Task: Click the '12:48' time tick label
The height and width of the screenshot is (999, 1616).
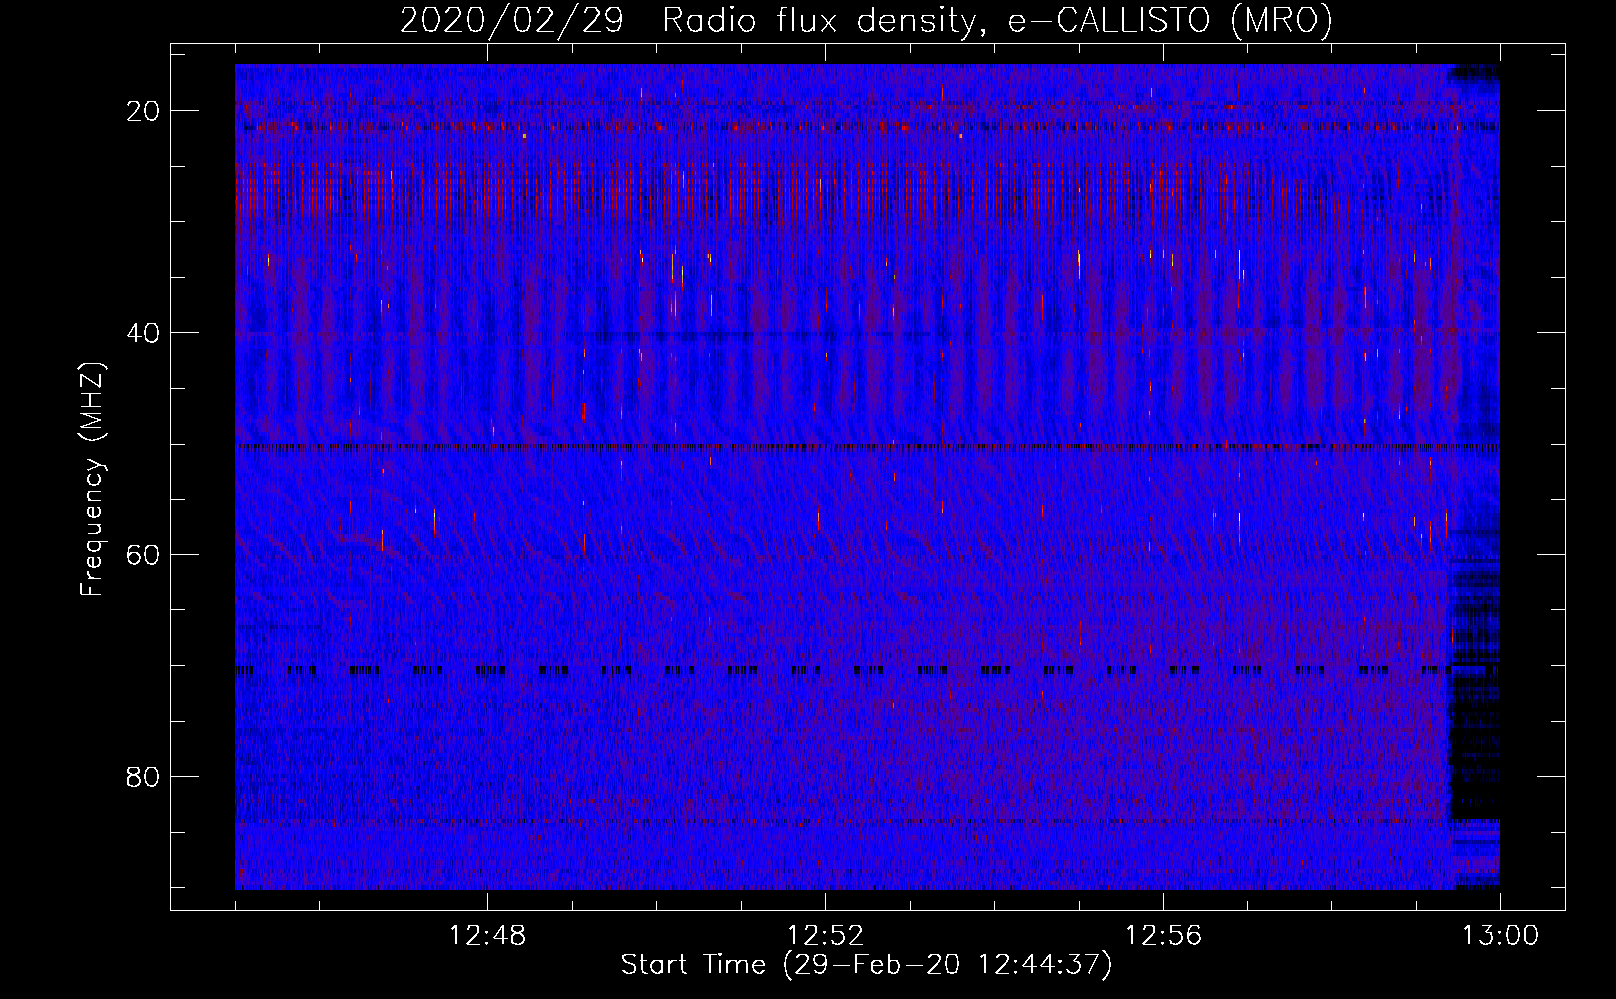Action: [487, 936]
